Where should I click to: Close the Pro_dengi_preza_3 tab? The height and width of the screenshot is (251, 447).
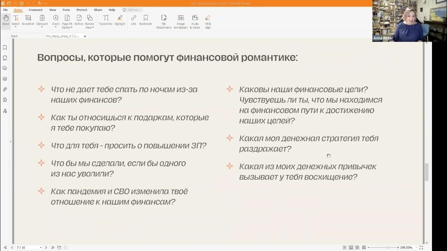[x=85, y=36]
